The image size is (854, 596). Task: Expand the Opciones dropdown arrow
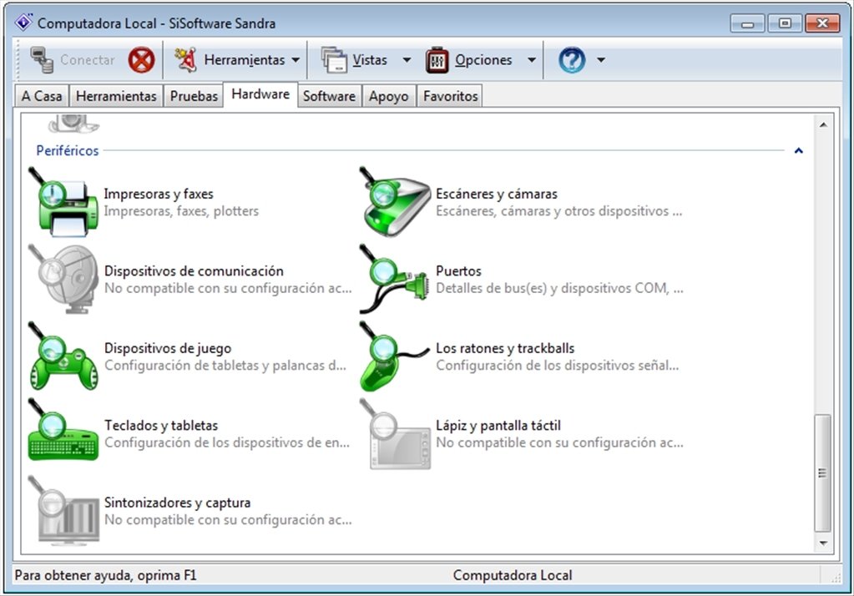(x=532, y=60)
